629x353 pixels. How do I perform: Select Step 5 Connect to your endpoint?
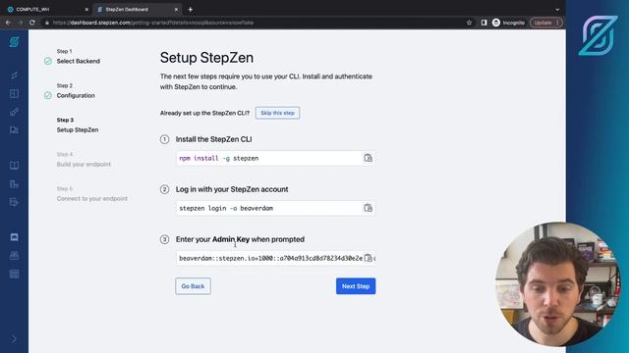point(91,194)
